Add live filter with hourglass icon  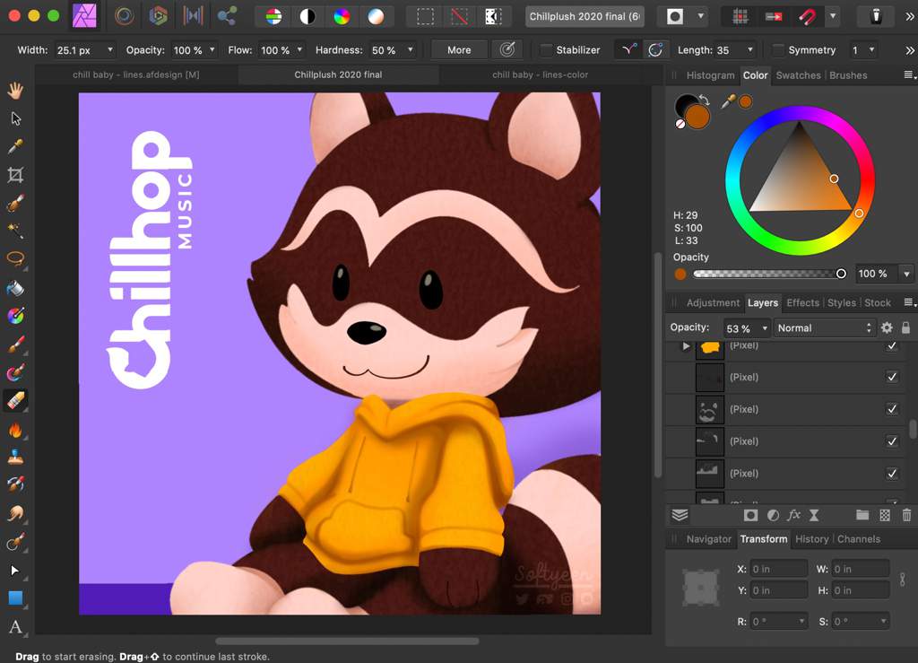814,515
